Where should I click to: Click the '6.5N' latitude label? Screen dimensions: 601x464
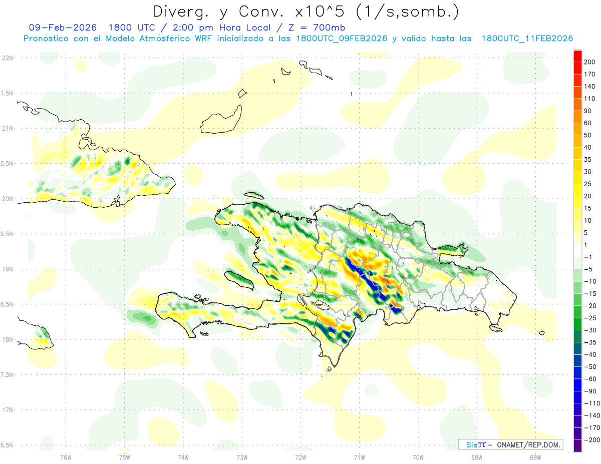click(x=8, y=445)
